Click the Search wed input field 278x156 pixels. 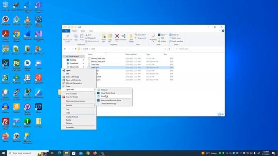pyautogui.click(x=198, y=49)
